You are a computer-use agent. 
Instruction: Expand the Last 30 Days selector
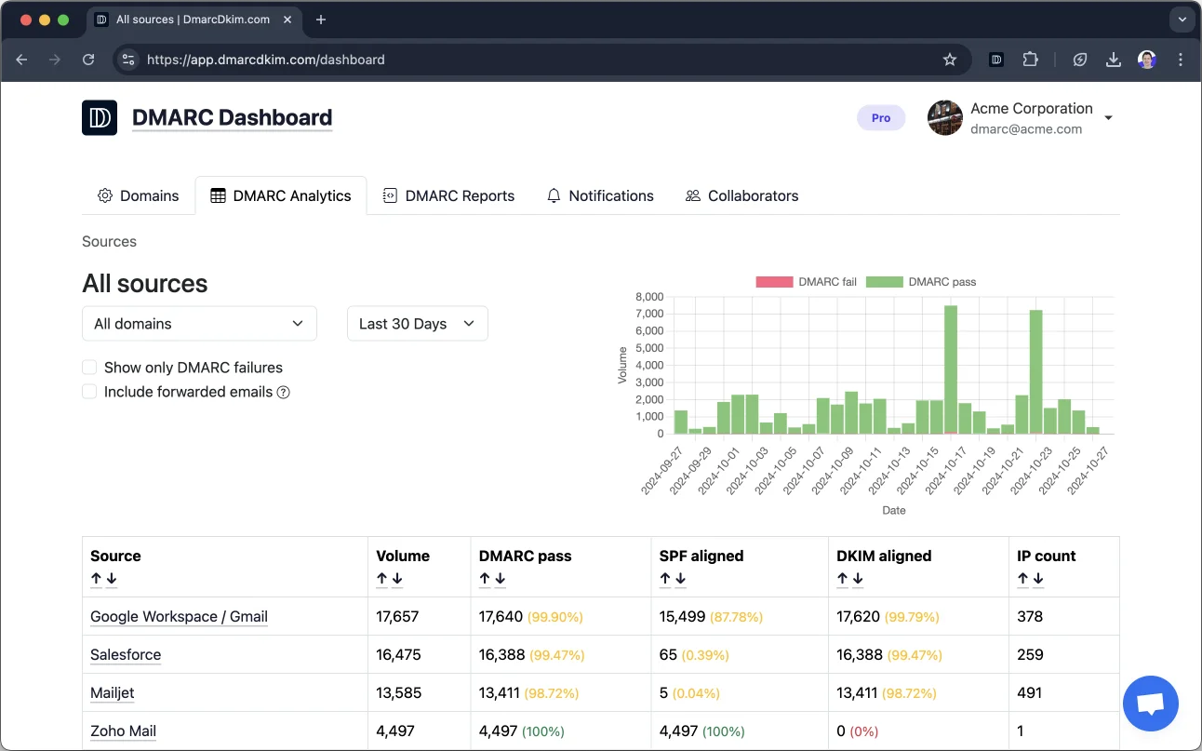coord(417,324)
